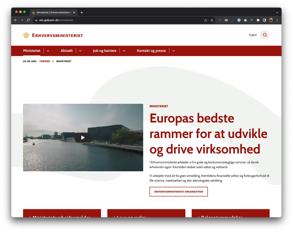Switch site language to English

point(253,35)
